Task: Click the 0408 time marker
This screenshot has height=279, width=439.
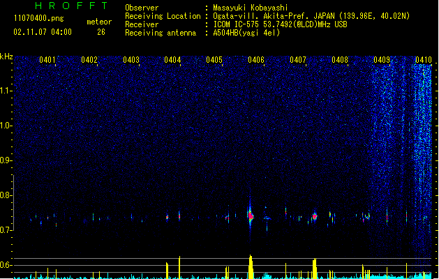Action: 340,60
